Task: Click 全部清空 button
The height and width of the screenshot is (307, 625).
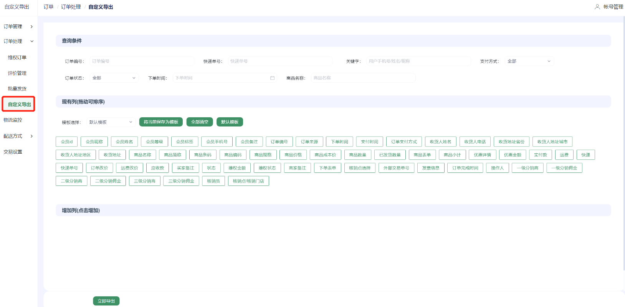Action: [200, 122]
